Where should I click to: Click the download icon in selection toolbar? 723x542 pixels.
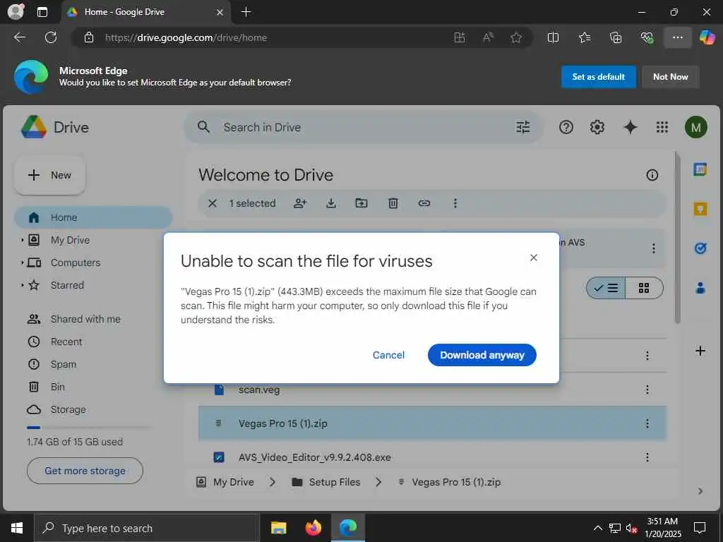(331, 203)
